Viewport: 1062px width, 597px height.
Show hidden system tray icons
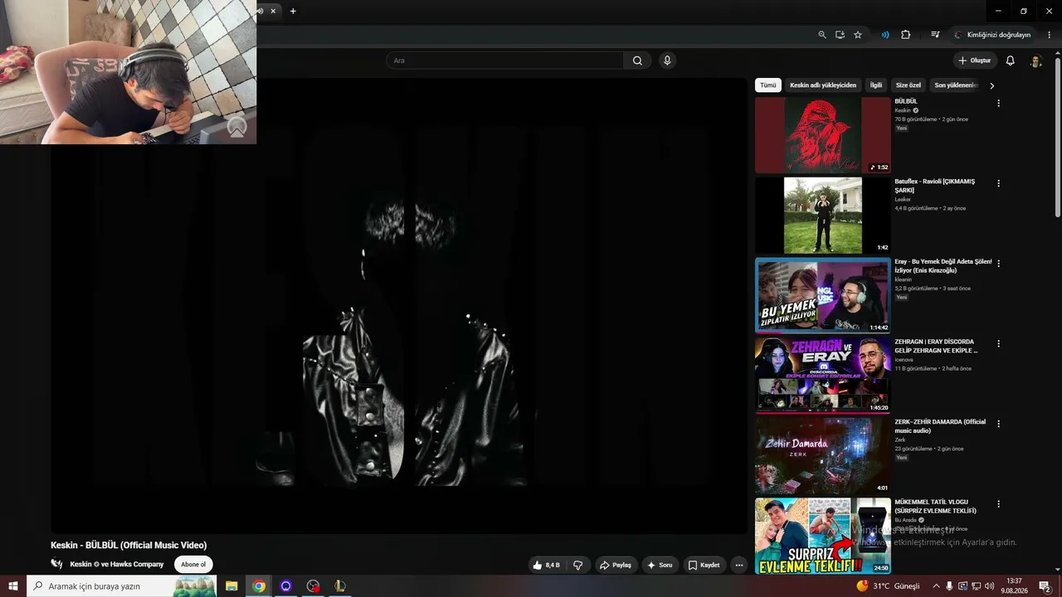click(936, 586)
